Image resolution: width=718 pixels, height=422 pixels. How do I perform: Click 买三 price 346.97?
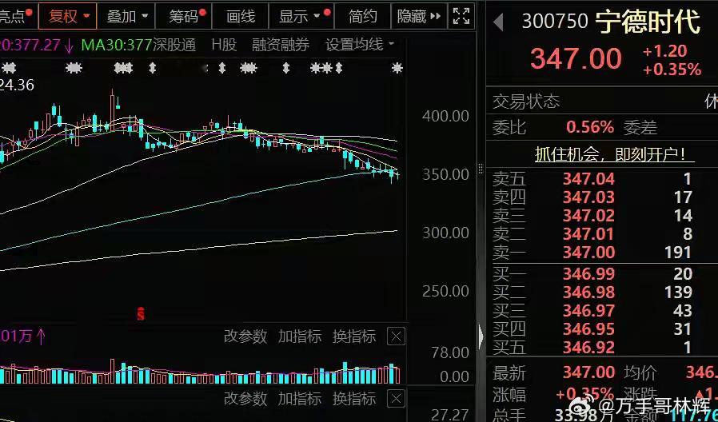click(588, 310)
